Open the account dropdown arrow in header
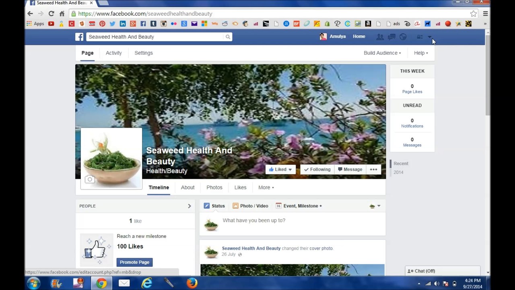This screenshot has width=515, height=290. (x=429, y=37)
